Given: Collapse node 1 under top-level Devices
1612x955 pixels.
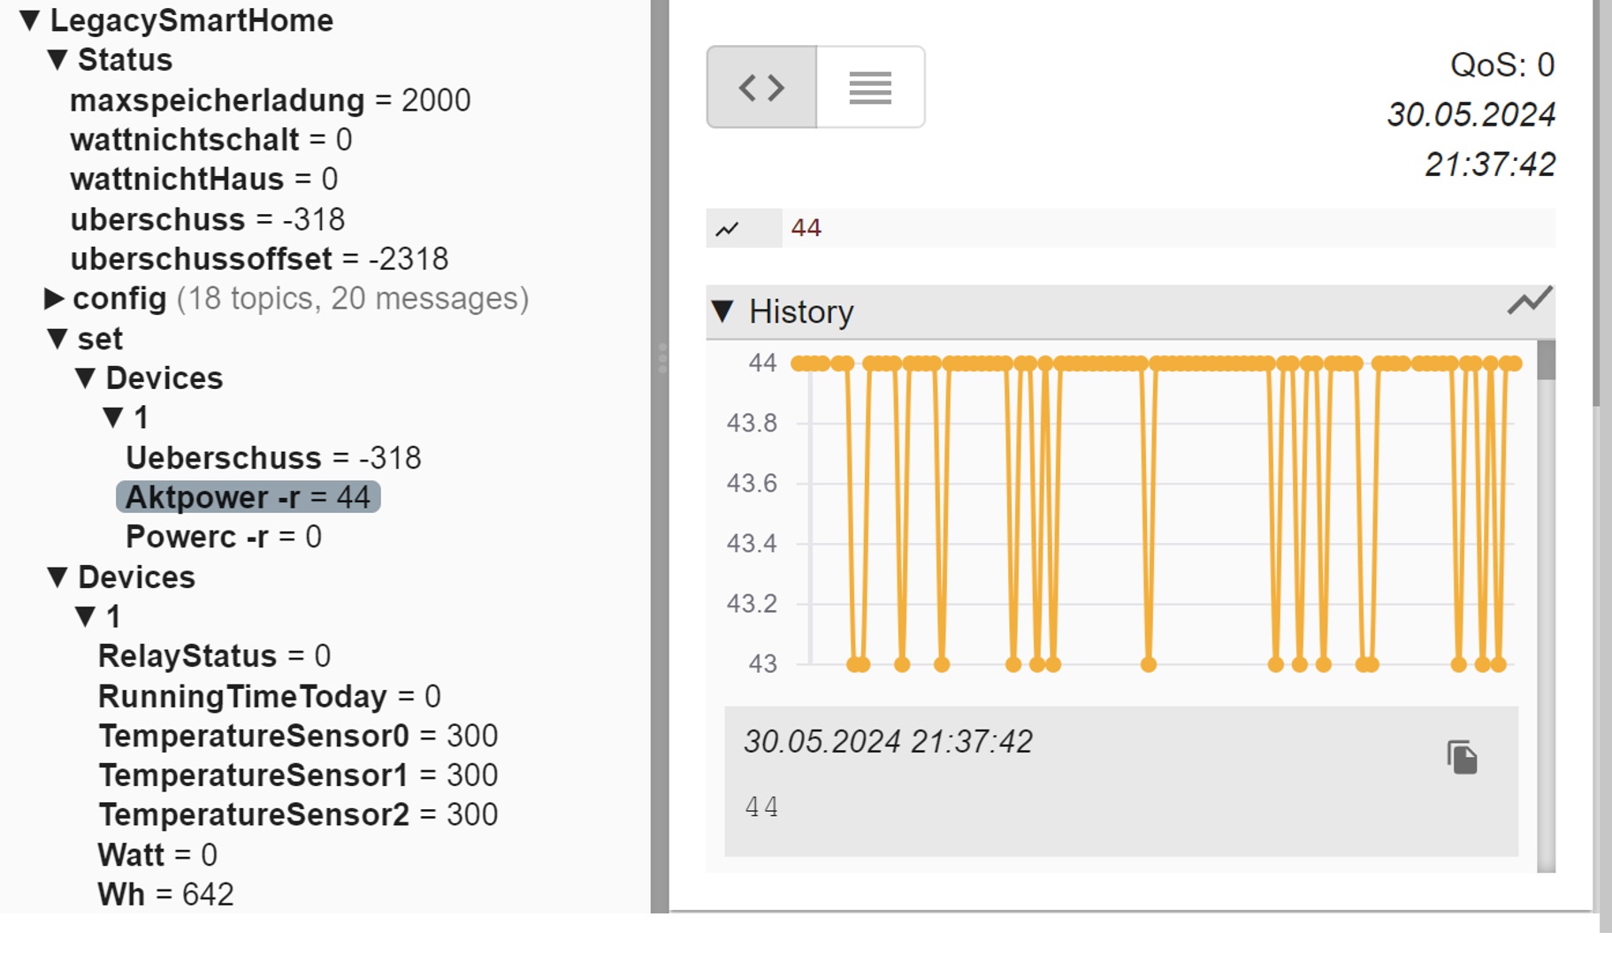Looking at the screenshot, I should [86, 616].
